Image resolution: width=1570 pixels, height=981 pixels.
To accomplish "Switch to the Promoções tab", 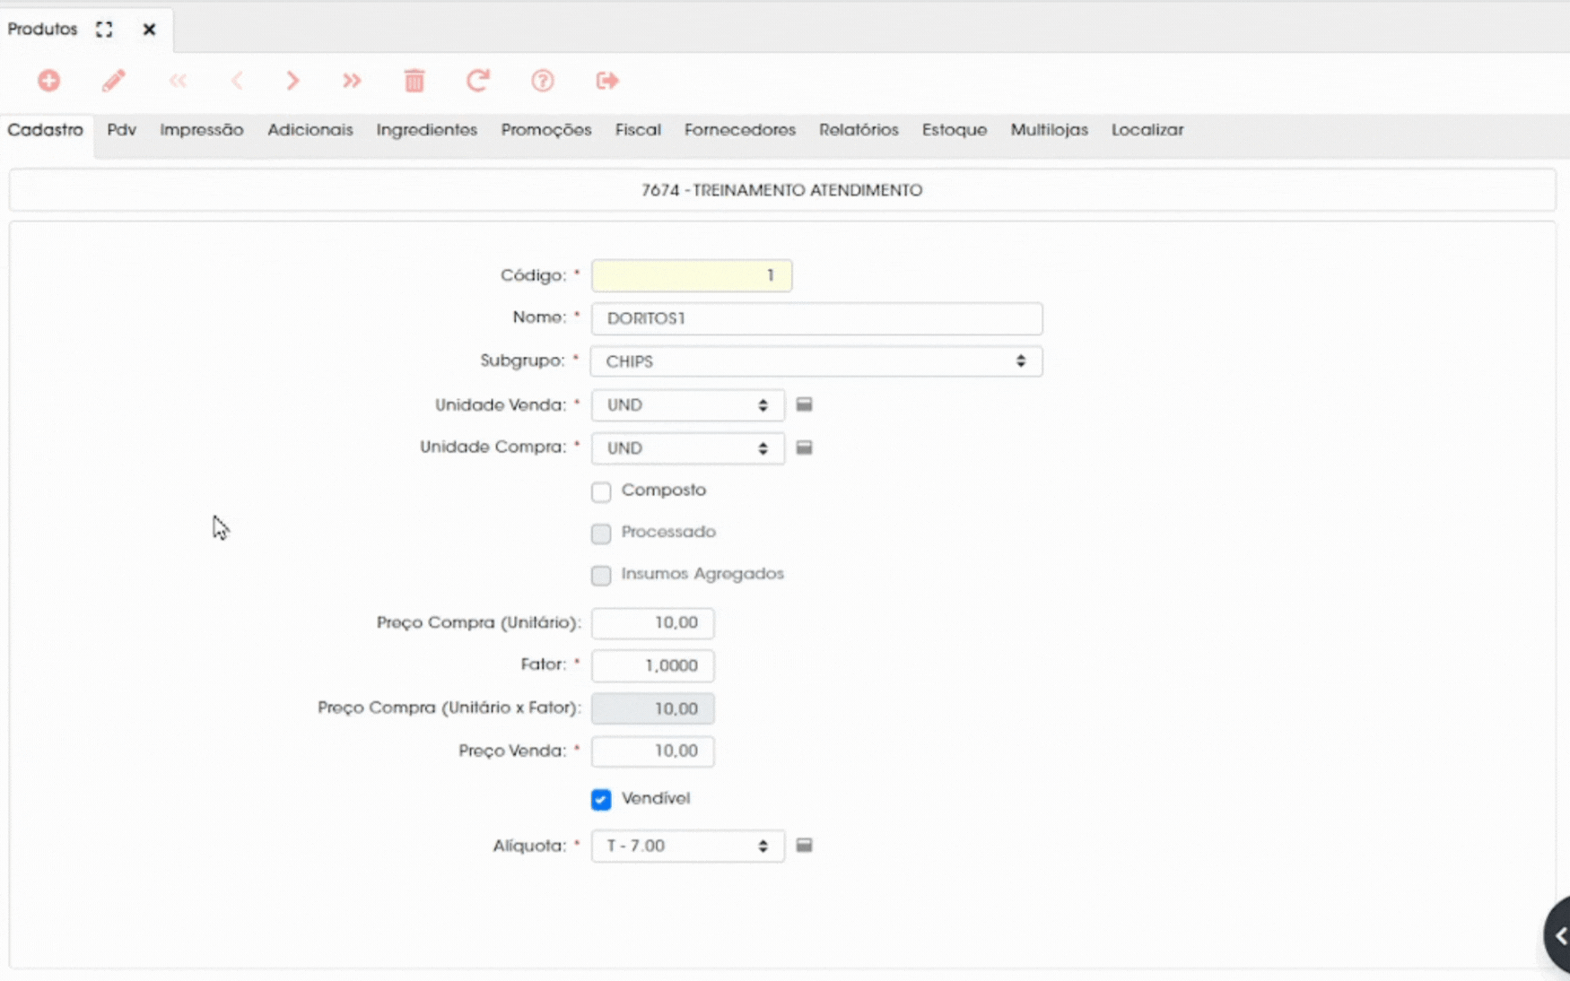I will 546,130.
